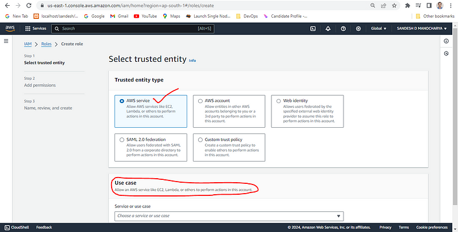Screen dimensions: 458x232
Task: Select the Web identity radio button
Action: tap(279, 101)
